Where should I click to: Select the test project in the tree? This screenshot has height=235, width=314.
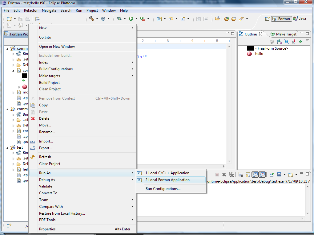tap(20, 147)
